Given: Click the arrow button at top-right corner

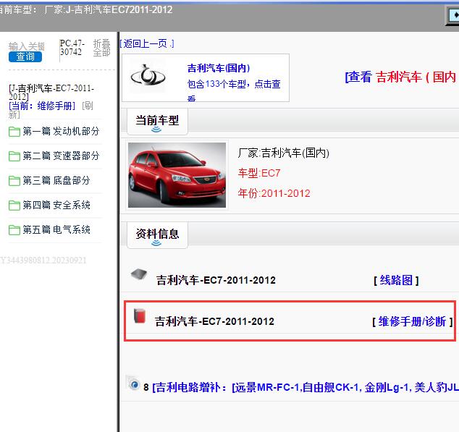Looking at the screenshot, I should point(453,15).
